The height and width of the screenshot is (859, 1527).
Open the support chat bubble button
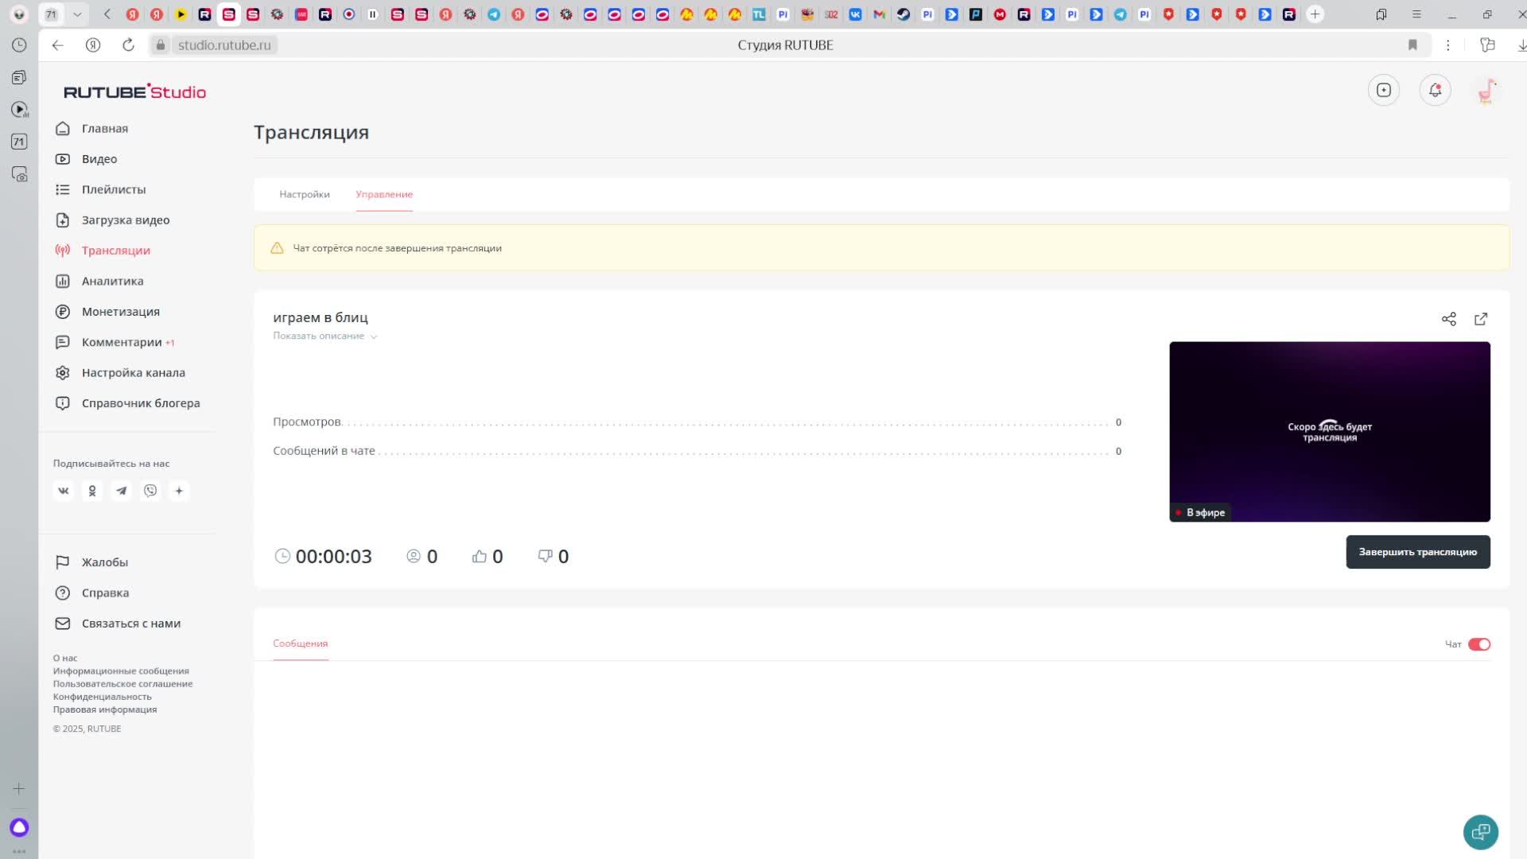(x=1481, y=832)
